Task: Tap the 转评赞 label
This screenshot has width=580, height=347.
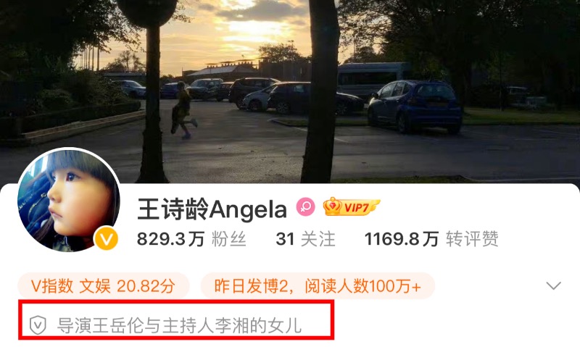Action: click(472, 239)
